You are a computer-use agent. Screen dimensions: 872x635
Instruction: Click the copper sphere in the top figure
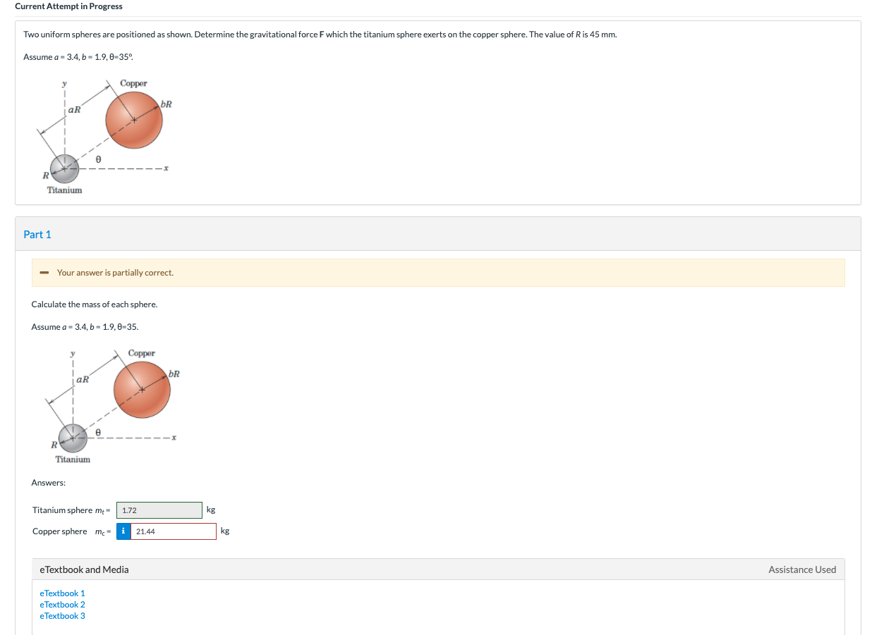click(x=133, y=120)
